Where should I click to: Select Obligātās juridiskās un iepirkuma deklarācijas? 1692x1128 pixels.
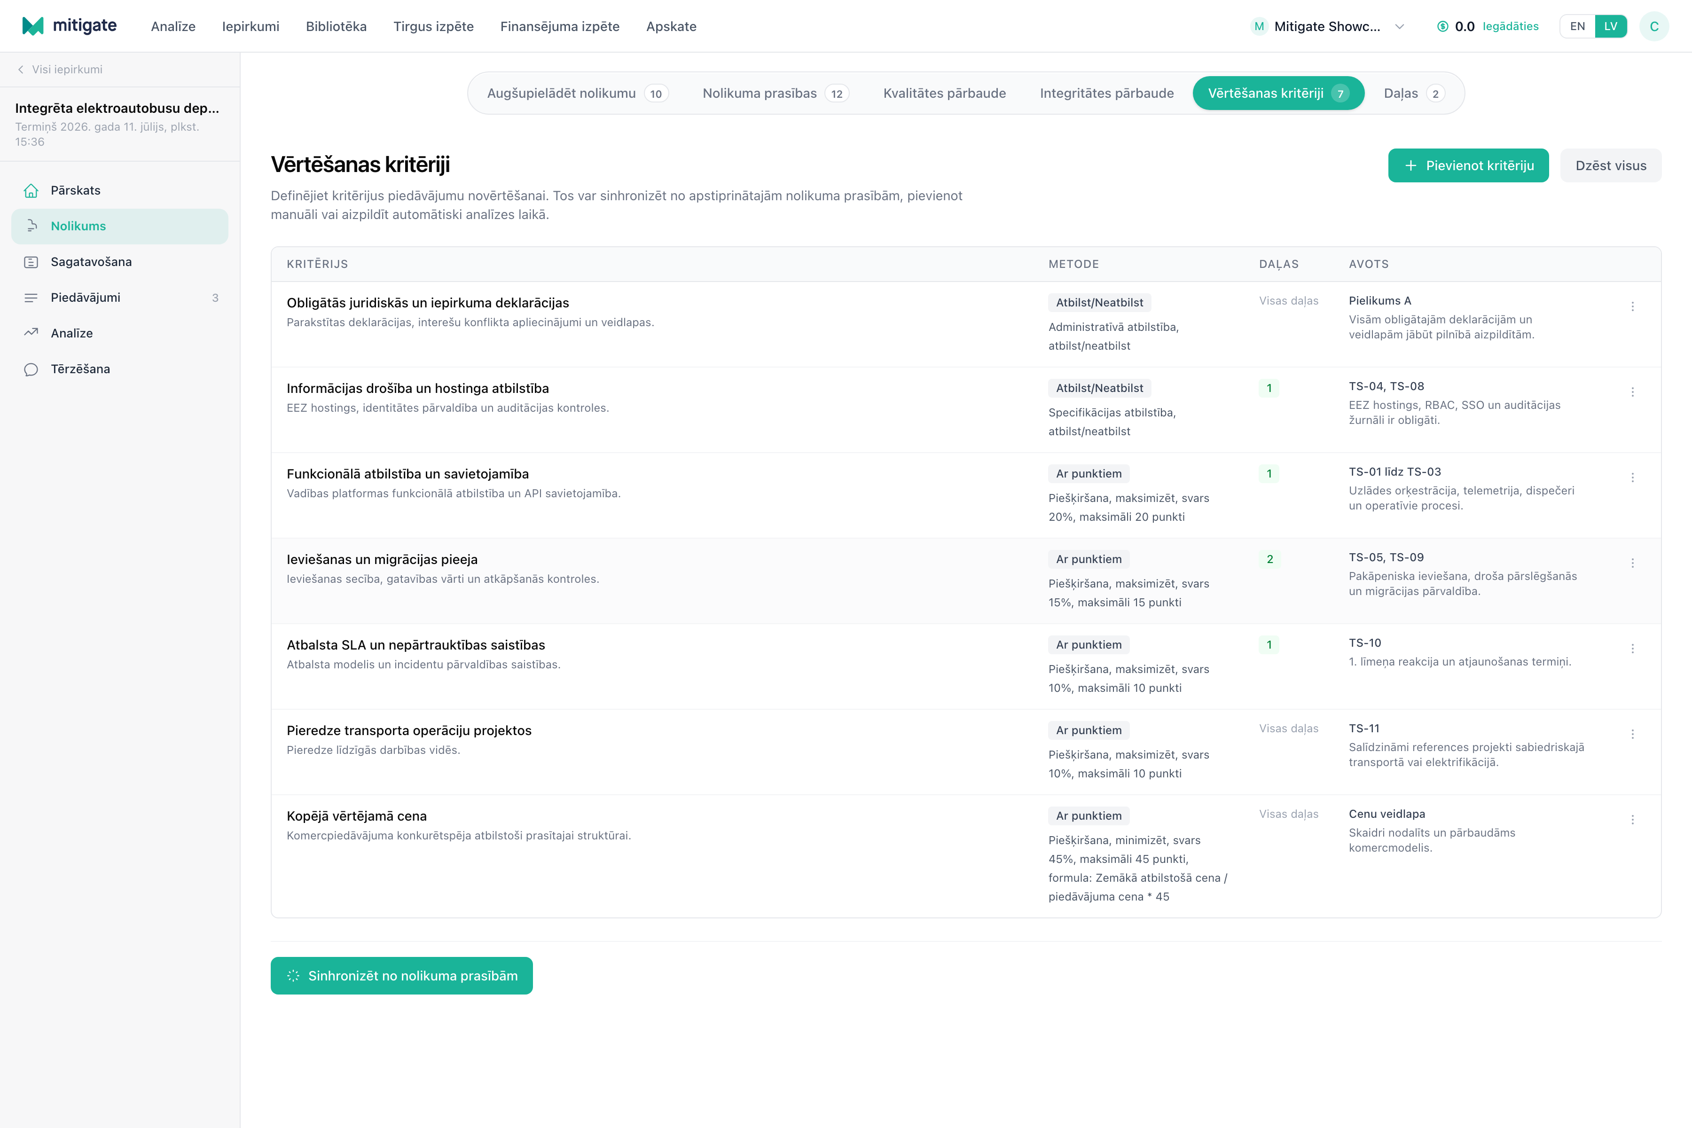click(427, 303)
